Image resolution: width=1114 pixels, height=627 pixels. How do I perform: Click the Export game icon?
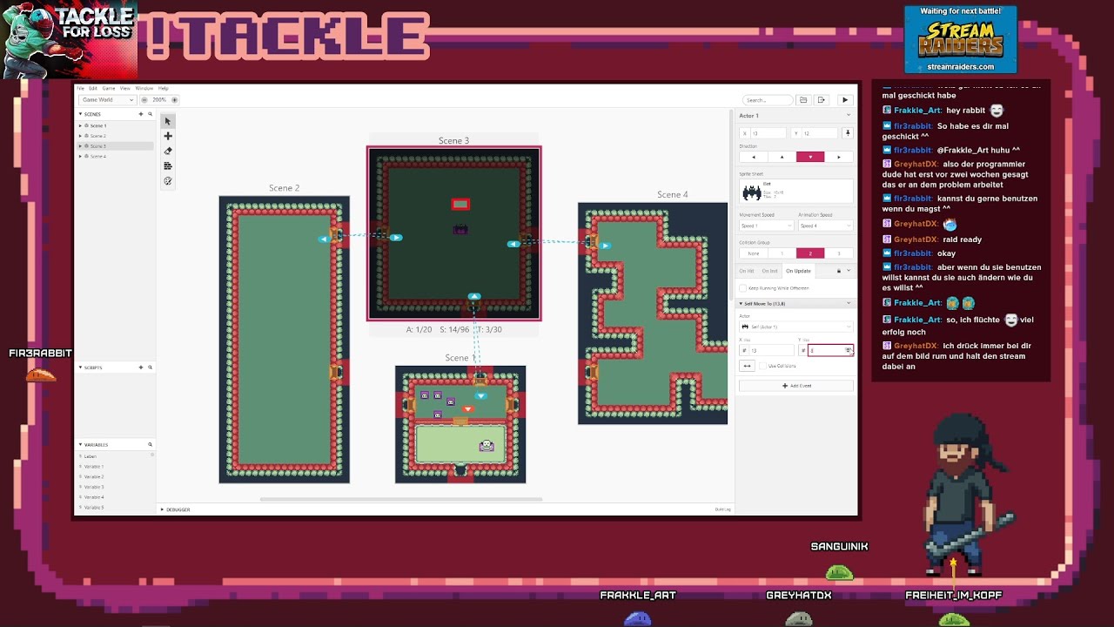tap(821, 100)
